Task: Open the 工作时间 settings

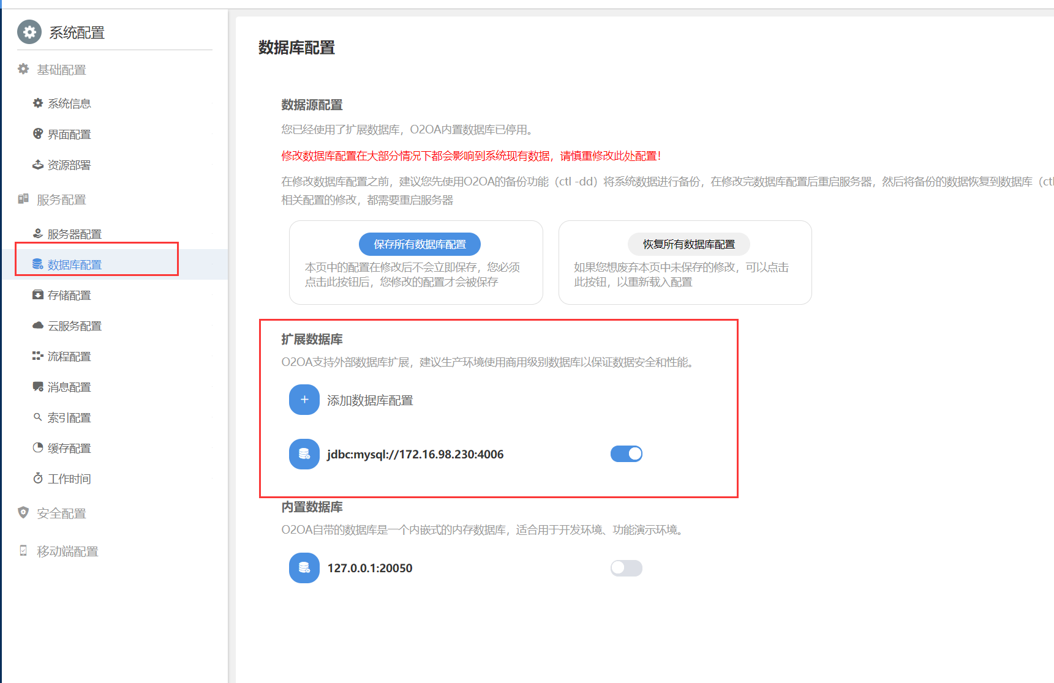Action: pos(69,479)
